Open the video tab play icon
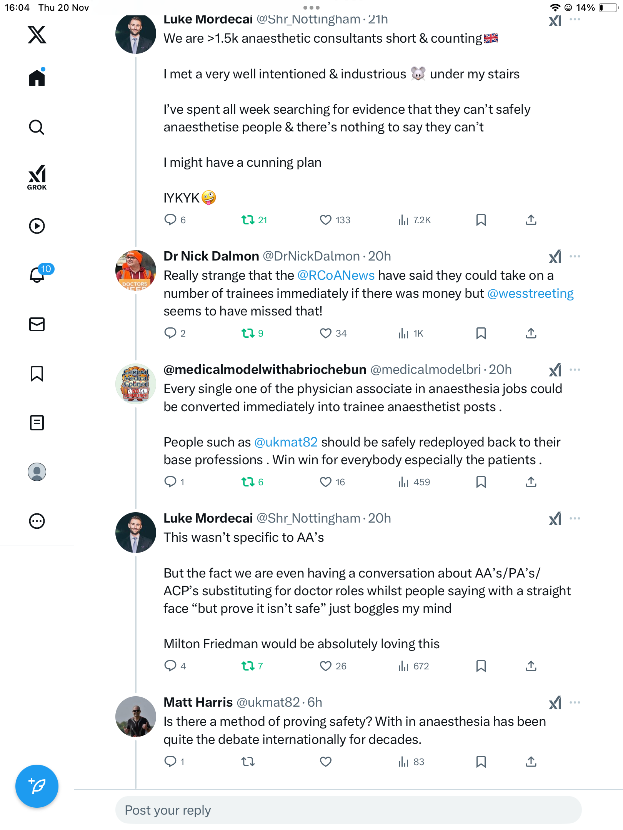This screenshot has width=623, height=830. click(37, 226)
